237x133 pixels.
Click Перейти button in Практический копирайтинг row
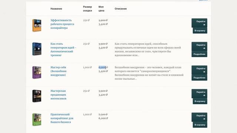199,117
